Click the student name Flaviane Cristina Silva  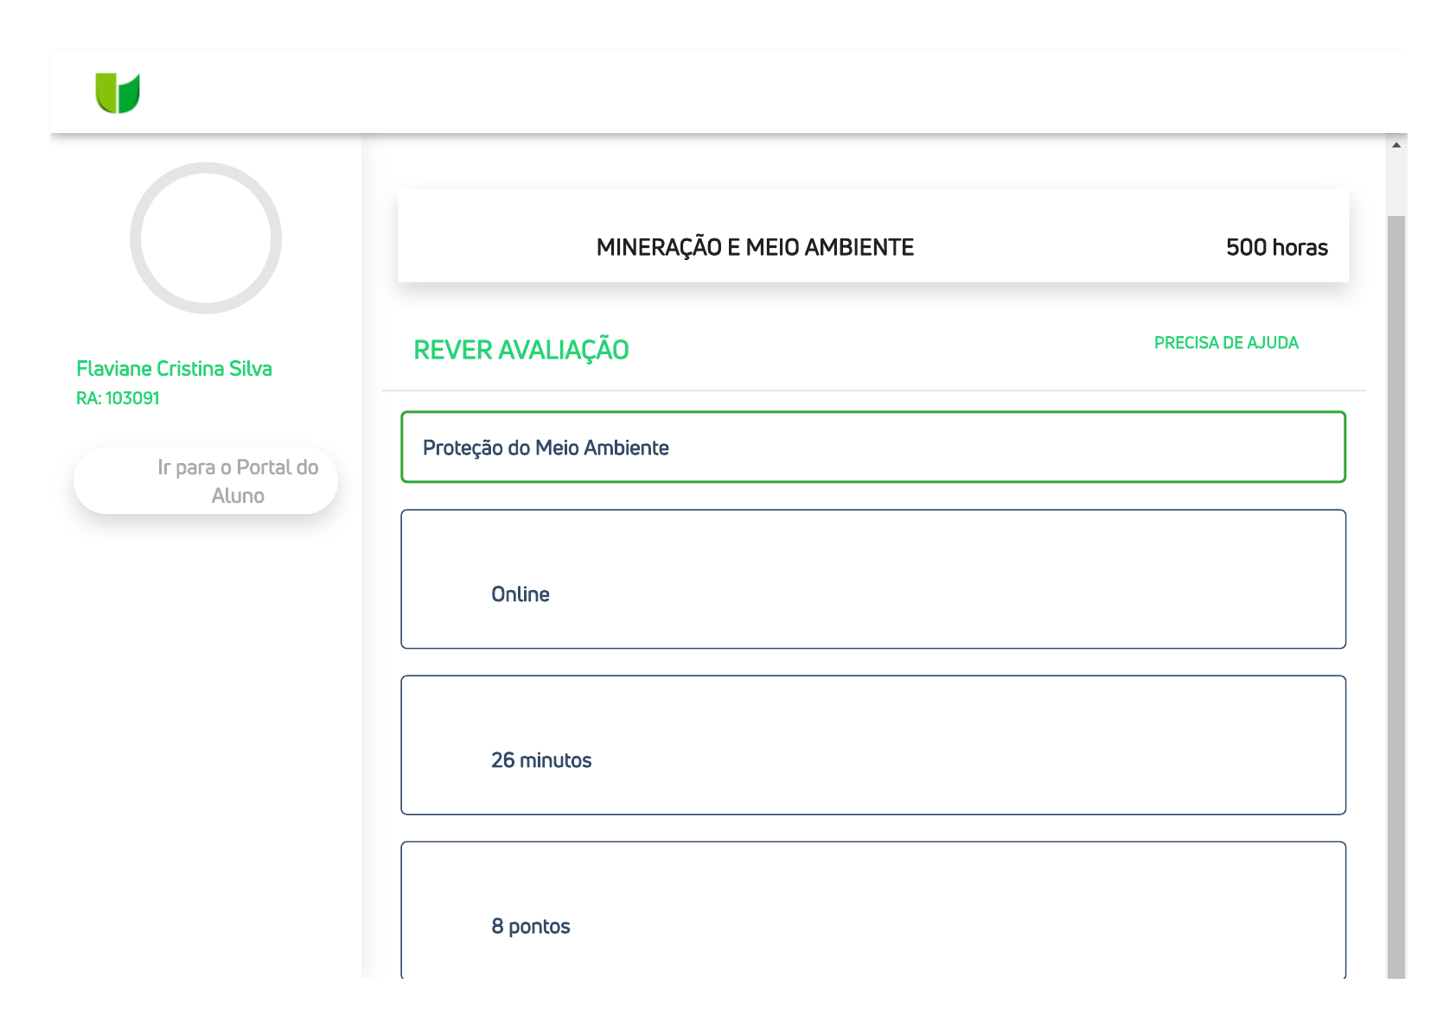[174, 369]
